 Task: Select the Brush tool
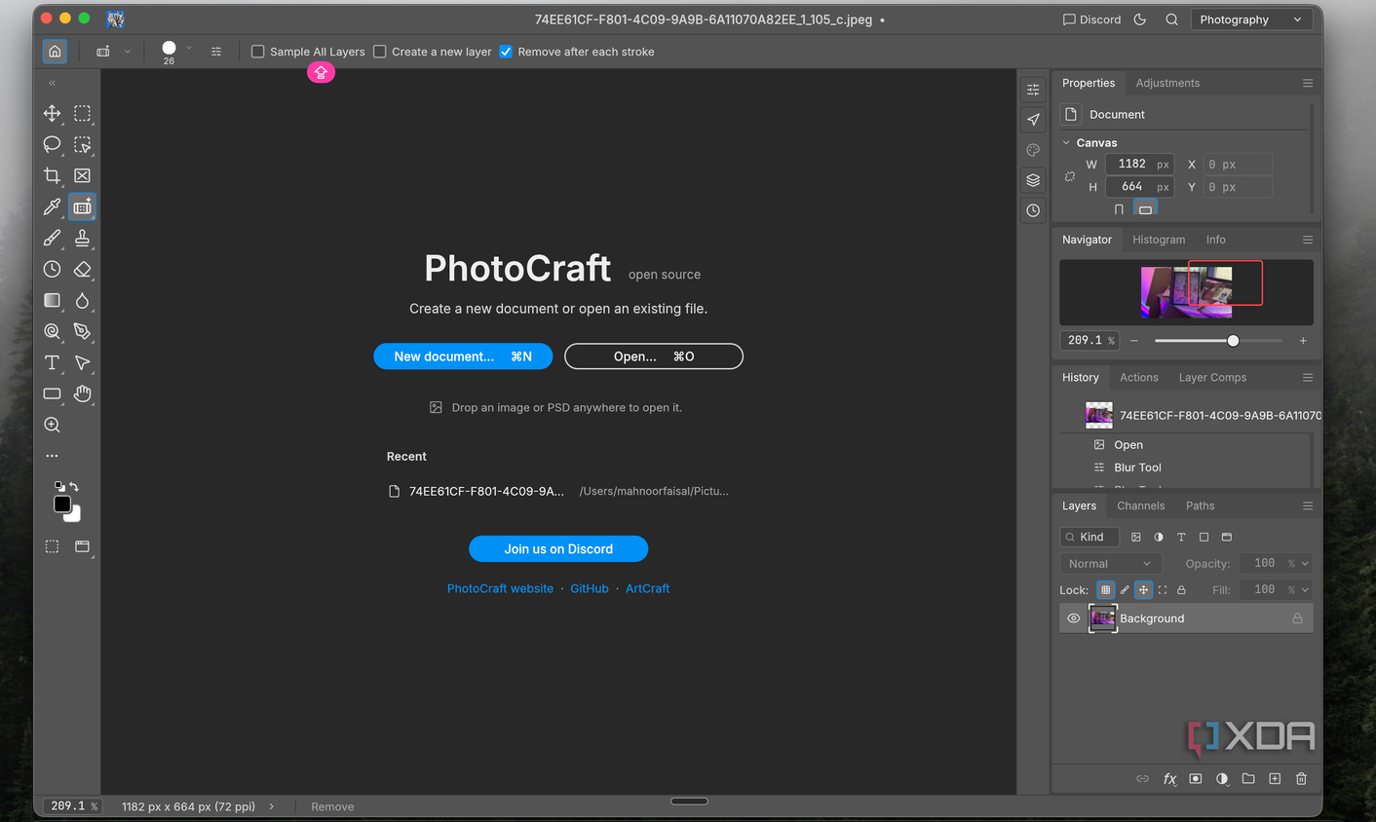[53, 239]
